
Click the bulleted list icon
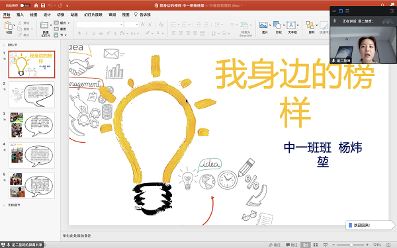click(x=173, y=24)
